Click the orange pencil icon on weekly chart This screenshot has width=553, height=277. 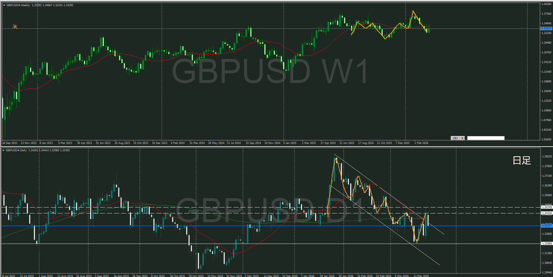(x=15, y=27)
